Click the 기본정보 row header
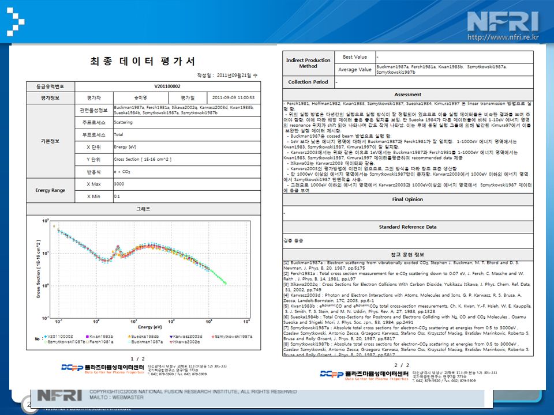The image size is (554, 415). pos(50,141)
